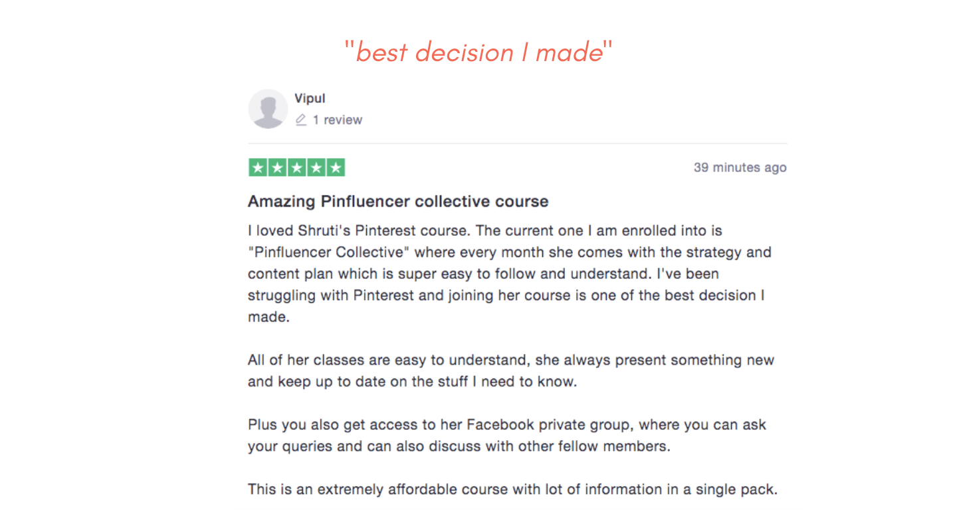Image resolution: width=957 pixels, height=518 pixels.
Task: Click the red "best decision I made" heading
Action: (478, 52)
